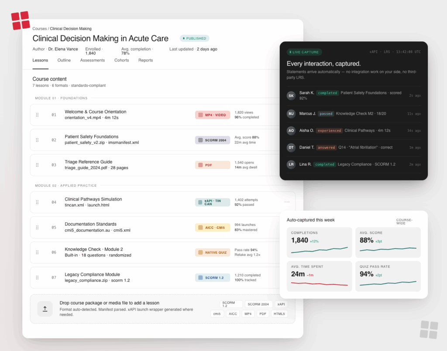Open the Avg. Time Spent 24m card

pos(319,276)
